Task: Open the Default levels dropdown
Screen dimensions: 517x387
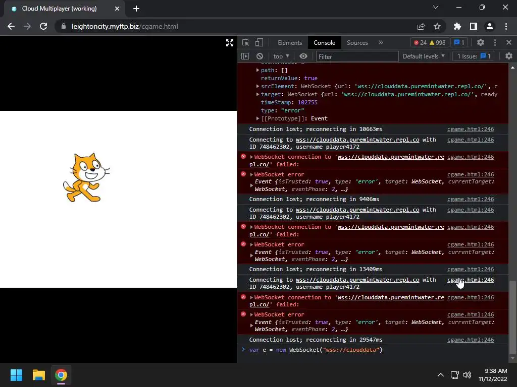Action: (424, 56)
